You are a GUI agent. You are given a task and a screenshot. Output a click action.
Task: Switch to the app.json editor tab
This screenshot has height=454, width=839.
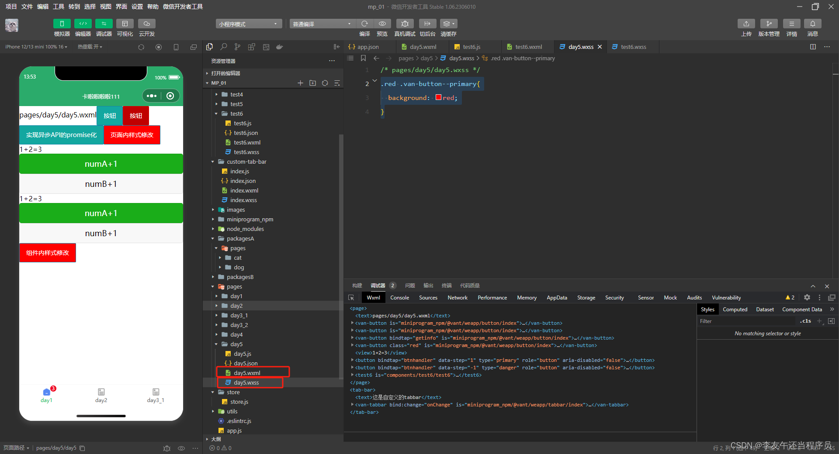(368, 47)
